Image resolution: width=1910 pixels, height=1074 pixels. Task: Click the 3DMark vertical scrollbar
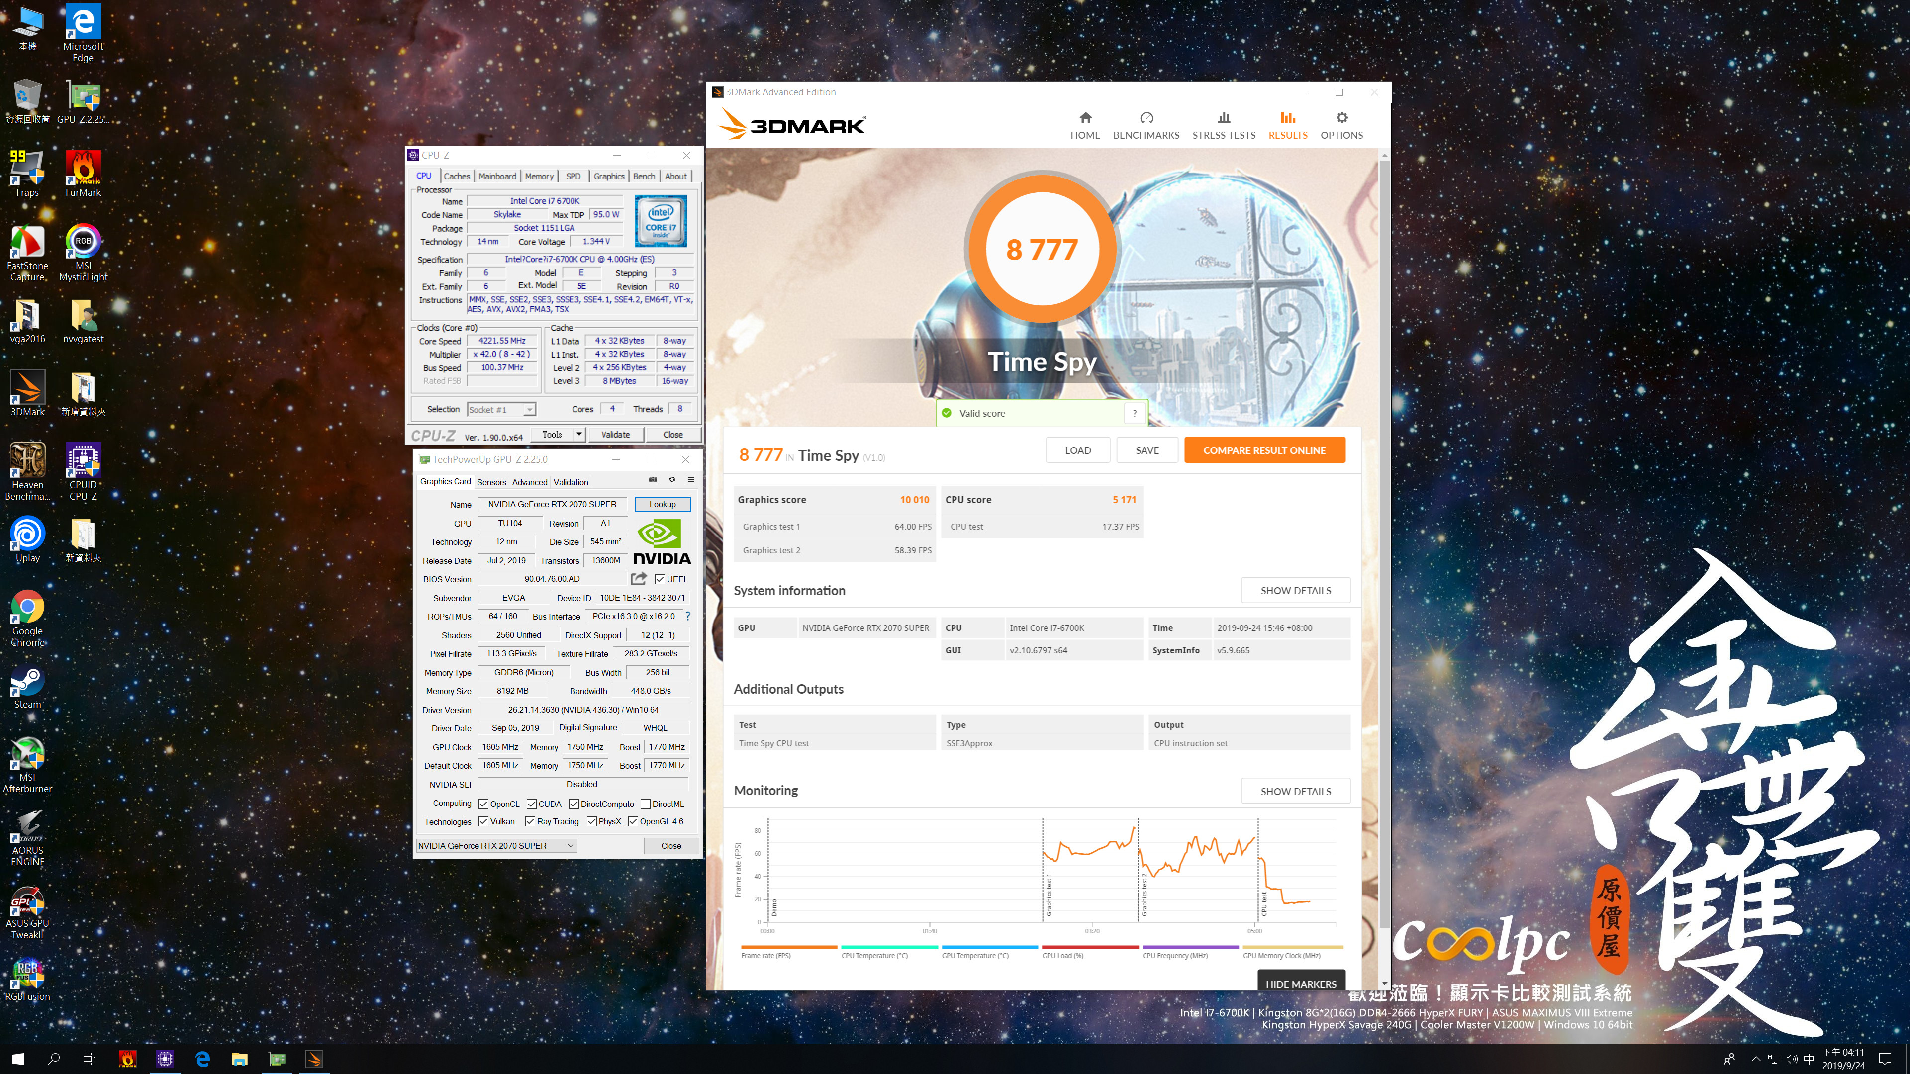tap(1384, 543)
